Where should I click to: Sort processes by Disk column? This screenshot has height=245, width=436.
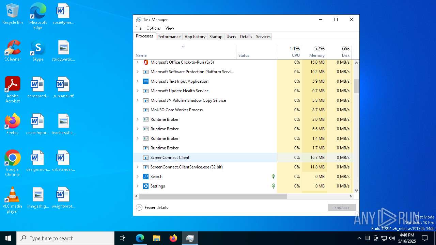pos(339,52)
